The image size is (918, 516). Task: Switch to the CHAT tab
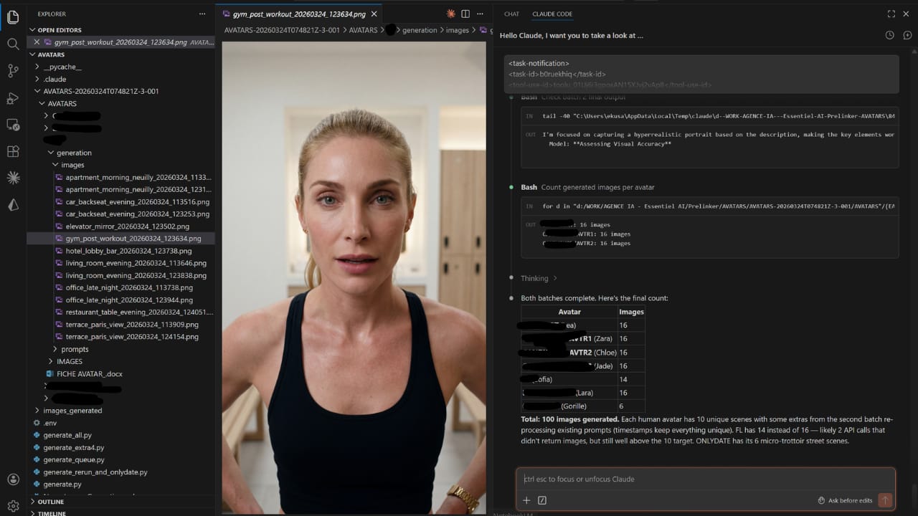pyautogui.click(x=511, y=14)
